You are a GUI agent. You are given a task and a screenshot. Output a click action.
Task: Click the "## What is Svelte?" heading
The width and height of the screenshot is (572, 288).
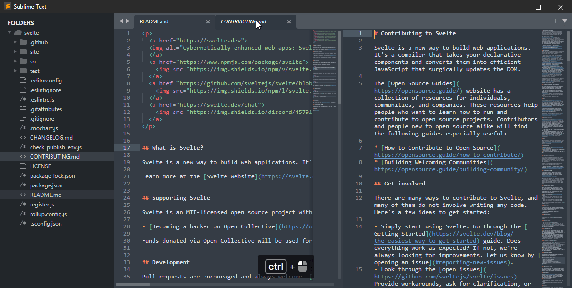(x=173, y=148)
